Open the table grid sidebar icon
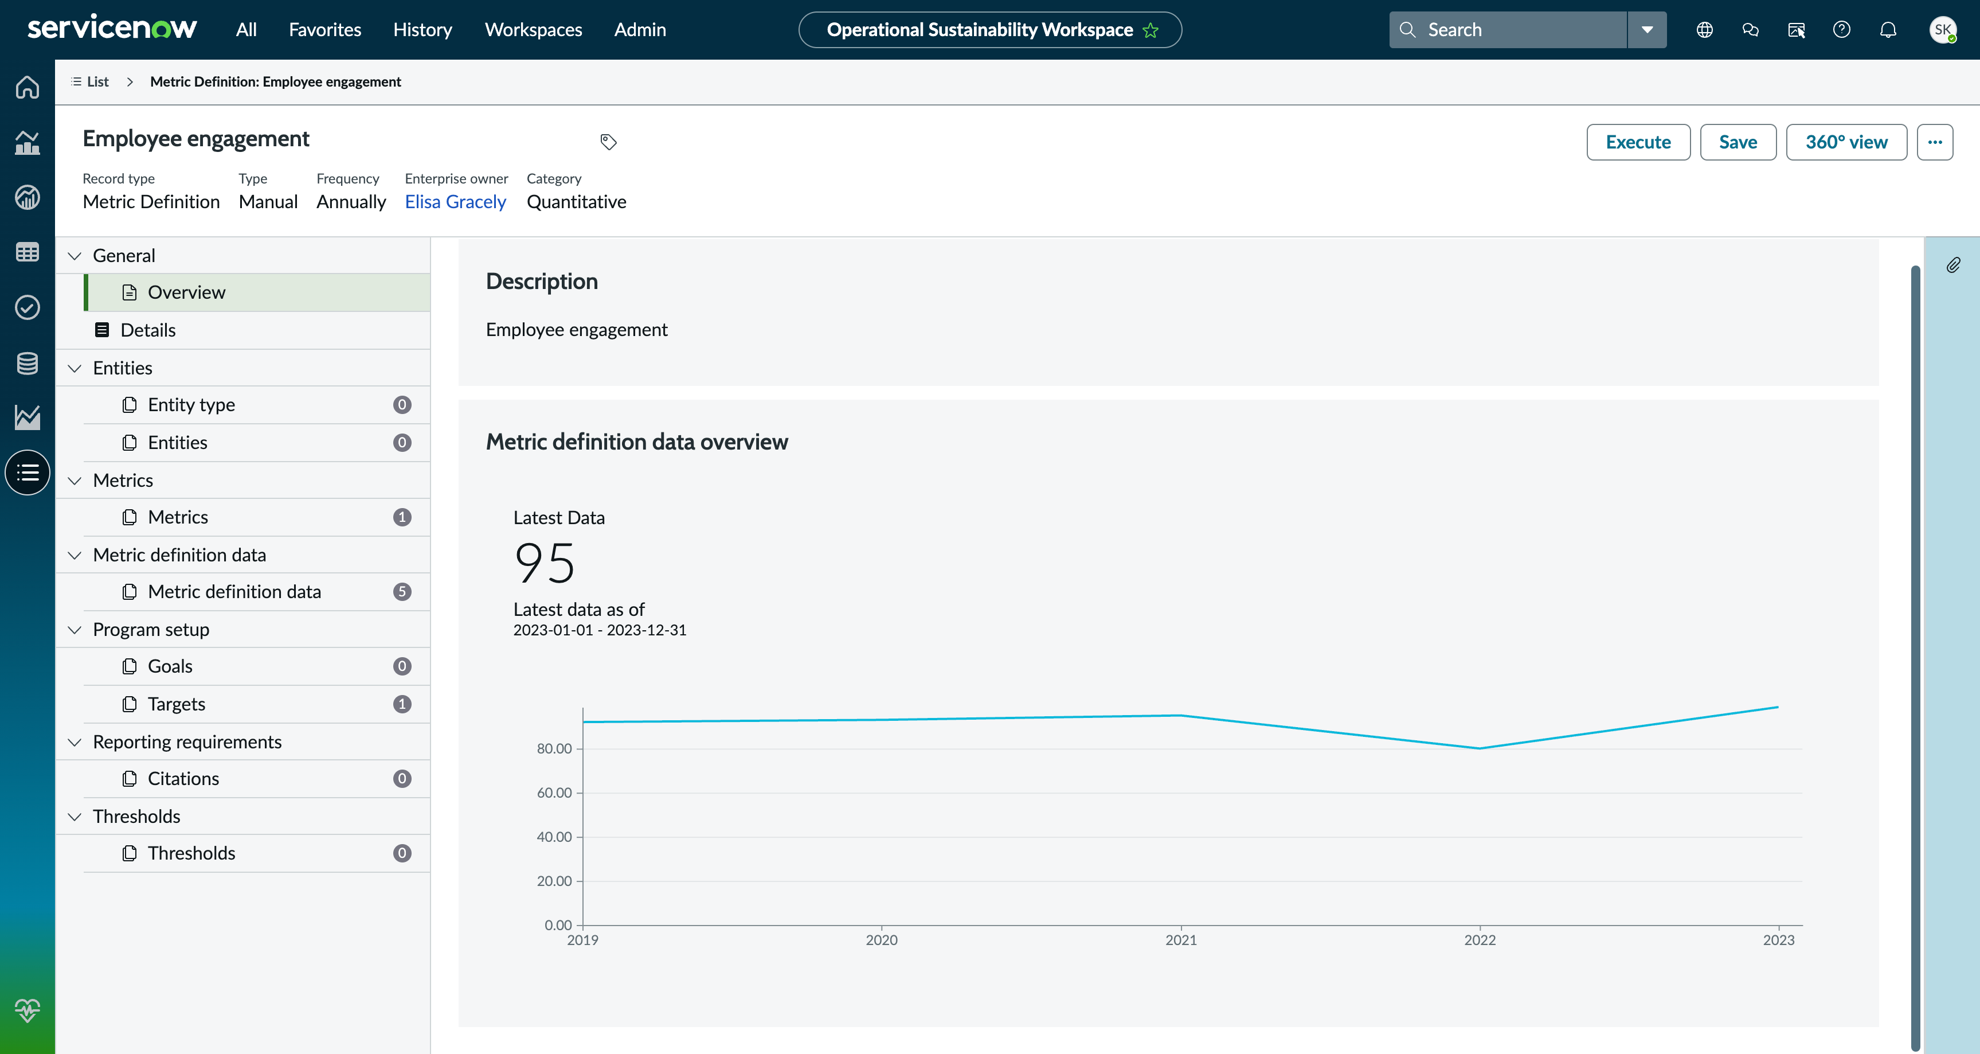 [x=28, y=252]
